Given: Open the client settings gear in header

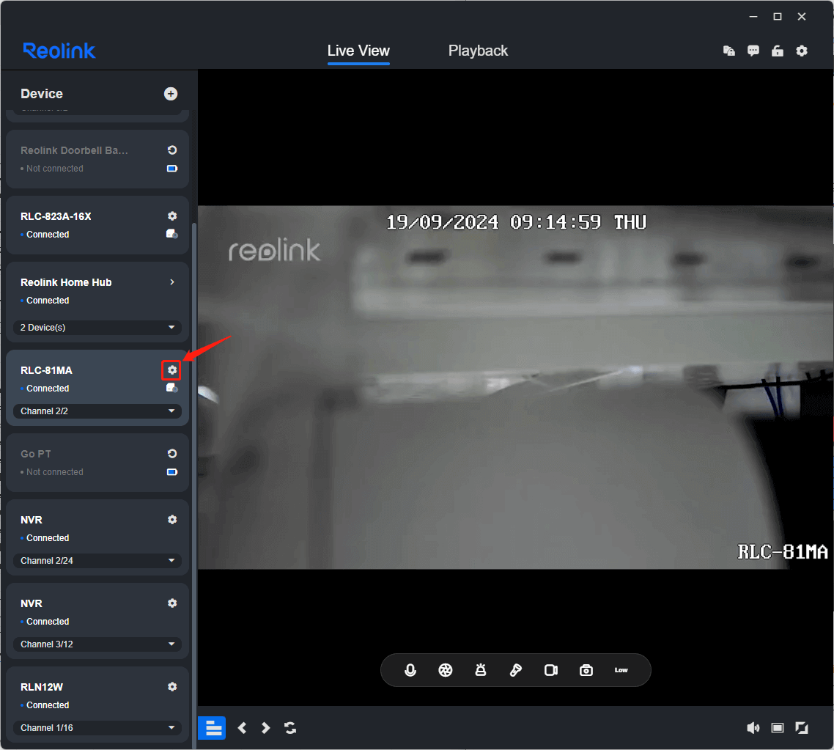Looking at the screenshot, I should coord(802,51).
